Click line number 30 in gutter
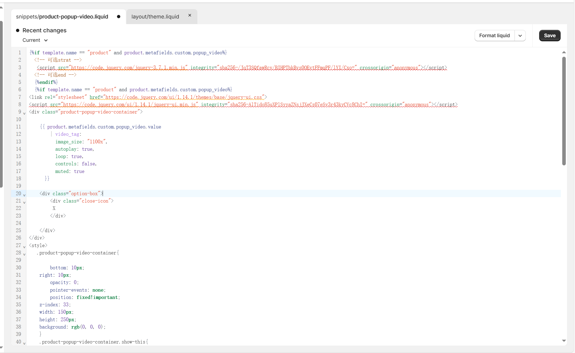This screenshot has width=575, height=353. [x=18, y=268]
